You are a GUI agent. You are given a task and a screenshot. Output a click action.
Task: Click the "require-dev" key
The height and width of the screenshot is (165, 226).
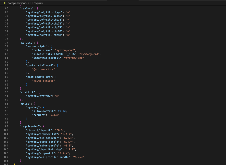[31, 127]
